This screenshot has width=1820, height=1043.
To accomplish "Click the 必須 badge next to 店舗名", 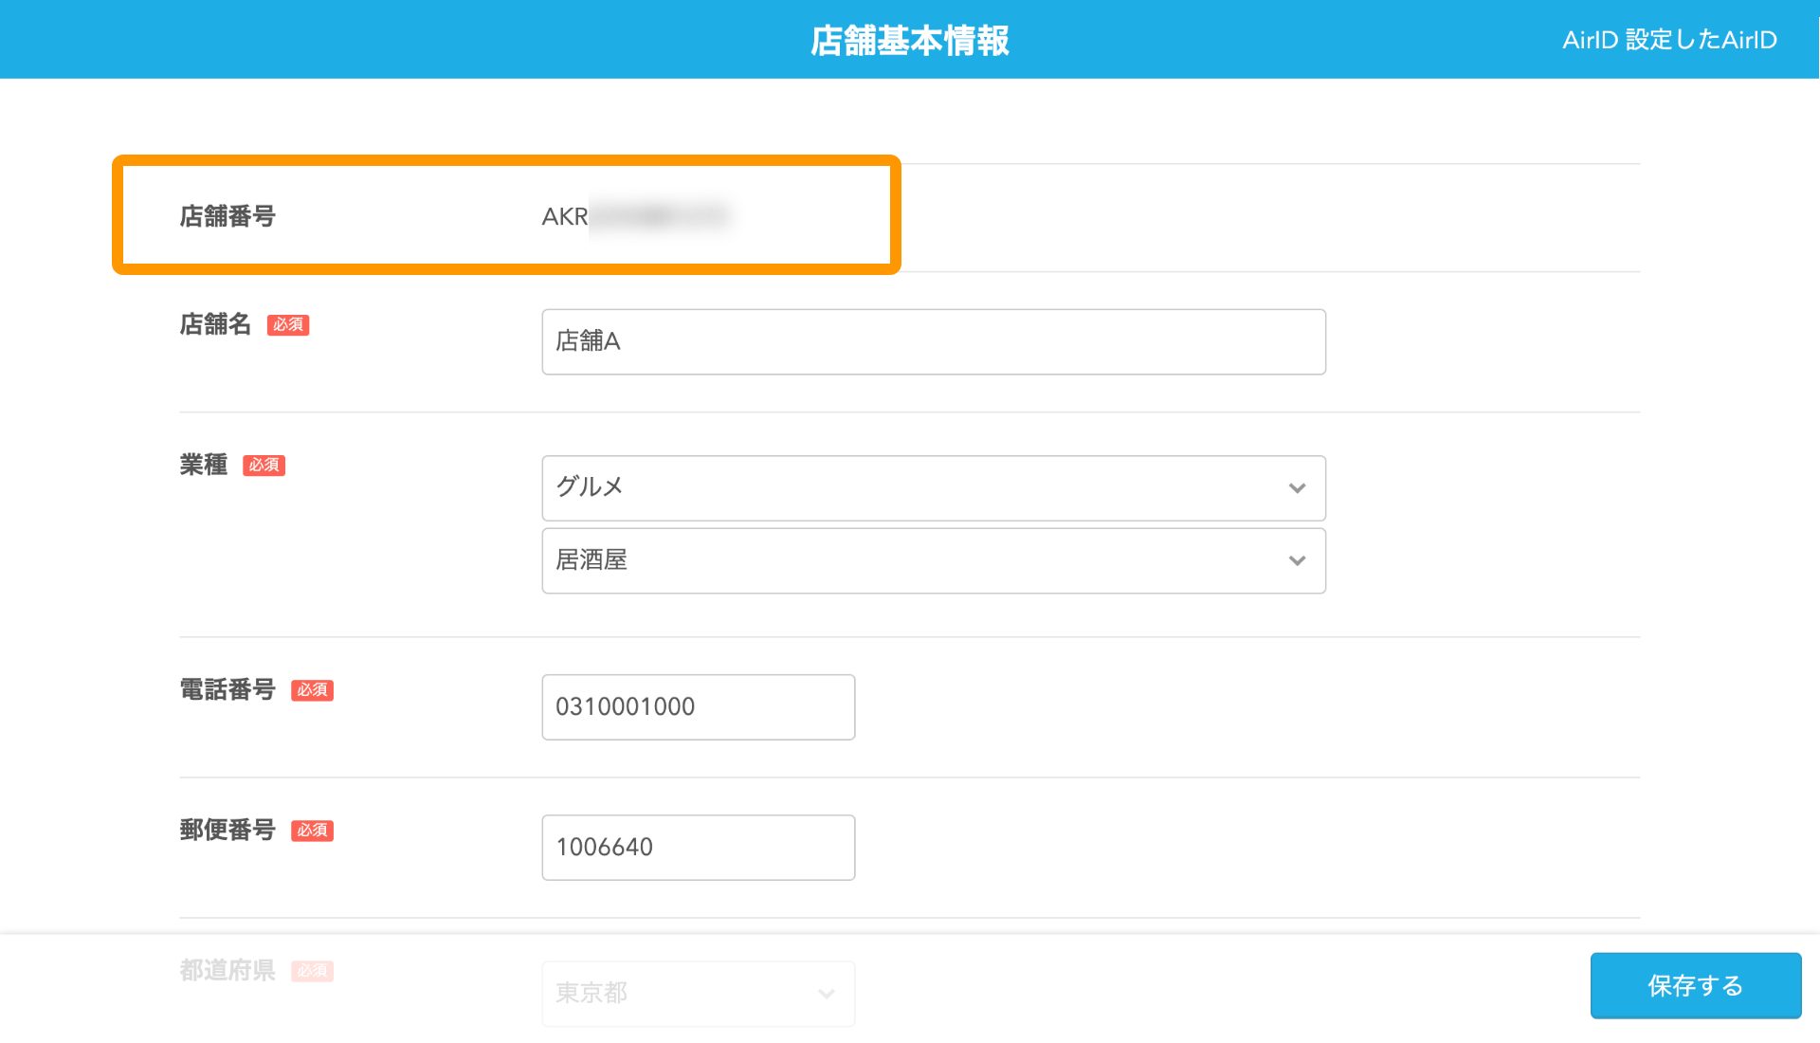I will pyautogui.click(x=288, y=325).
